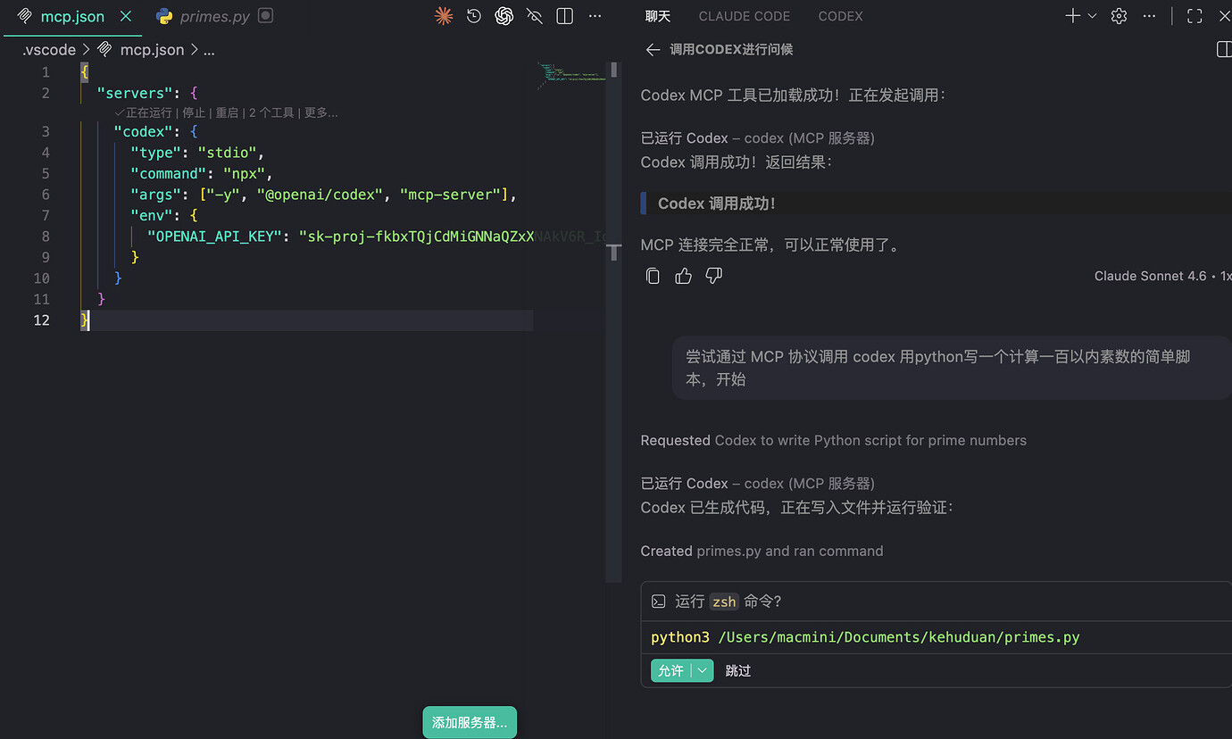Open the timeline history clock icon

(x=474, y=16)
